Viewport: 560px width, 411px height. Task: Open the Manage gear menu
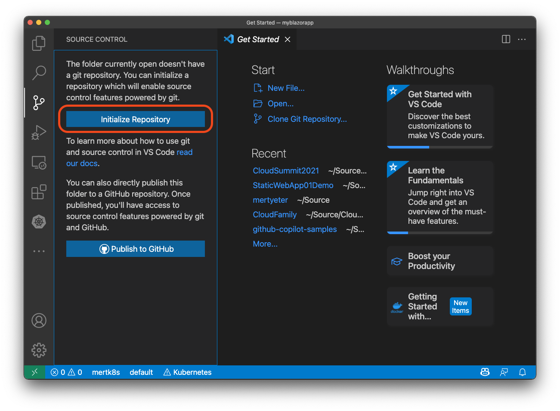point(39,350)
